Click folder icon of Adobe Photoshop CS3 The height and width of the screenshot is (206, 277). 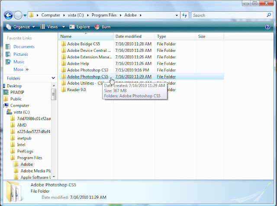64,70
